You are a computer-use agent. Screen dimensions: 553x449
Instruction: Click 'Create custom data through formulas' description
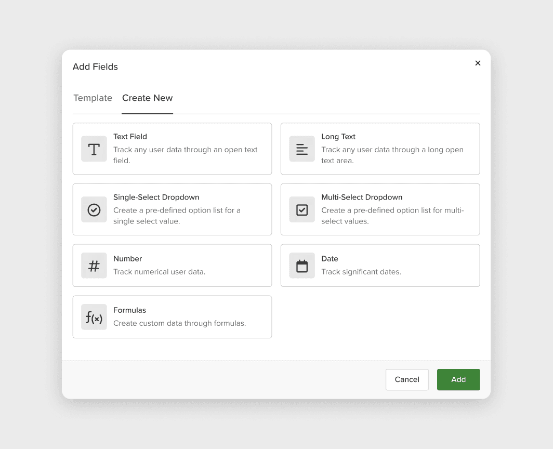(179, 323)
